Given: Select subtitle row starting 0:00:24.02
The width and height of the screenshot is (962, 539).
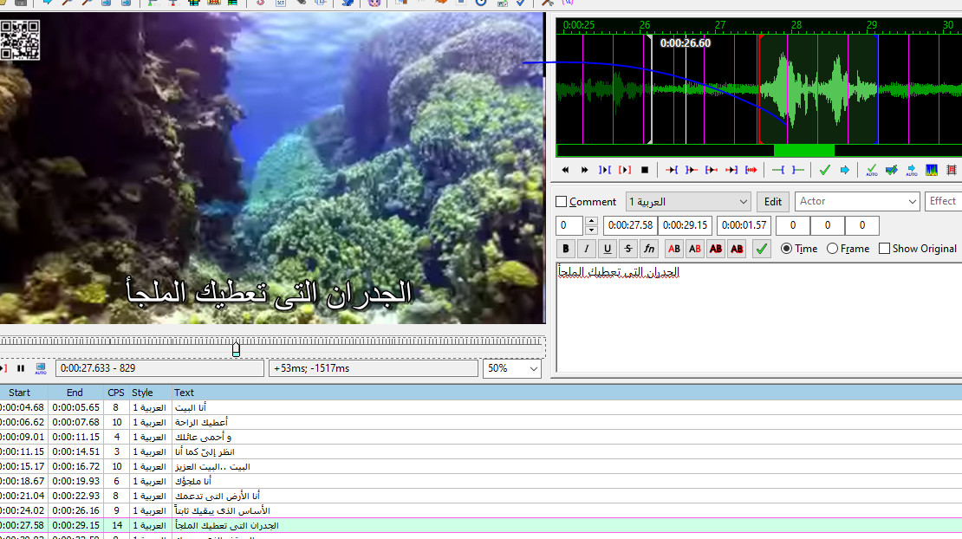Looking at the screenshot, I should coord(481,510).
